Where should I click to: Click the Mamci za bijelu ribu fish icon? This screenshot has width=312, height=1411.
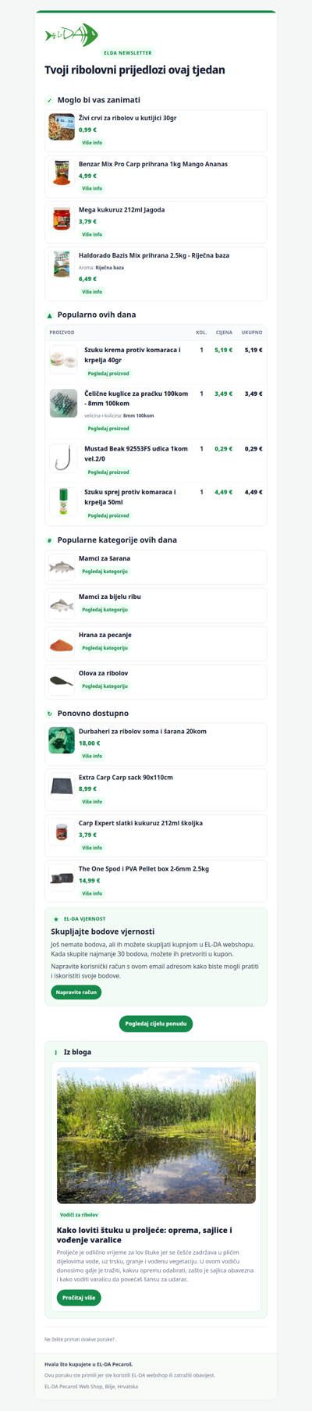[62, 605]
